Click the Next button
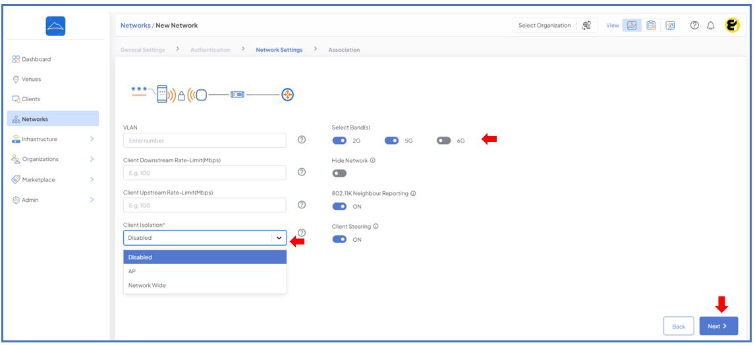The width and height of the screenshot is (755, 345). point(718,326)
